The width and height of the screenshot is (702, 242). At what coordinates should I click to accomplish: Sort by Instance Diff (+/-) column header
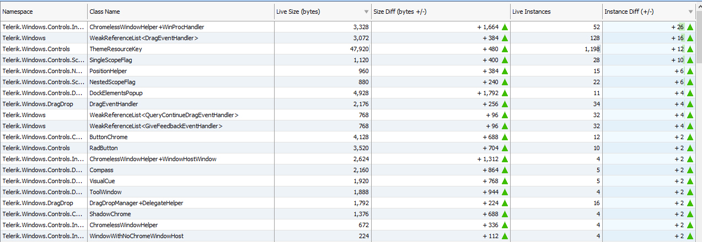(649, 12)
